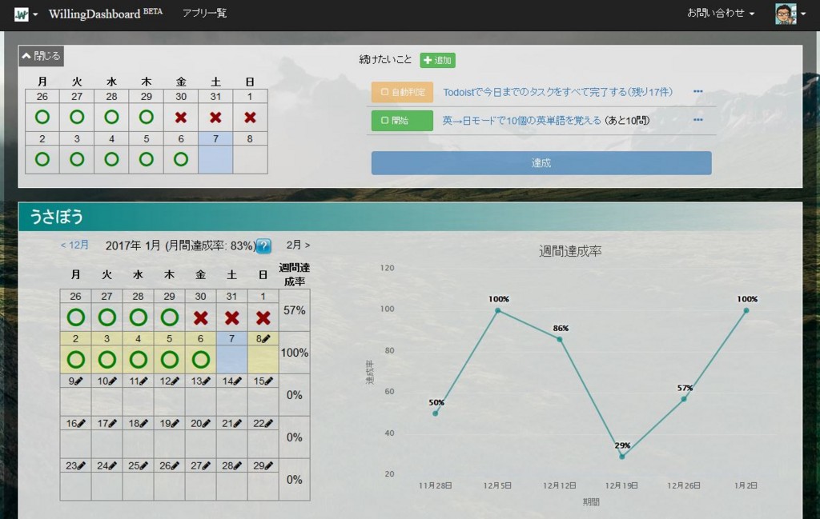The image size is (820, 519).
Task: Edit day 24 with the pencil icon
Action: [x=112, y=465]
